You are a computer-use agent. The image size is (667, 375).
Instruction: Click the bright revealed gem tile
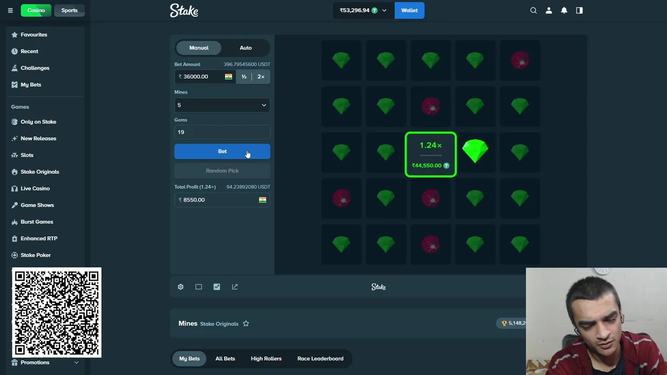pos(475,152)
